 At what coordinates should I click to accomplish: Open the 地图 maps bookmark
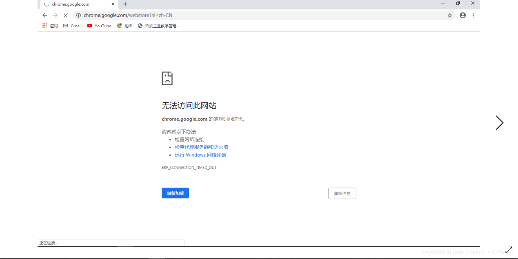tap(125, 26)
